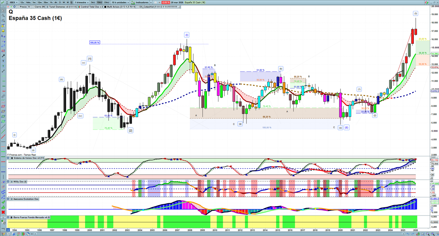Click the zoom out magnifier at bottom right
The image size is (439, 236).
[x=428, y=234]
